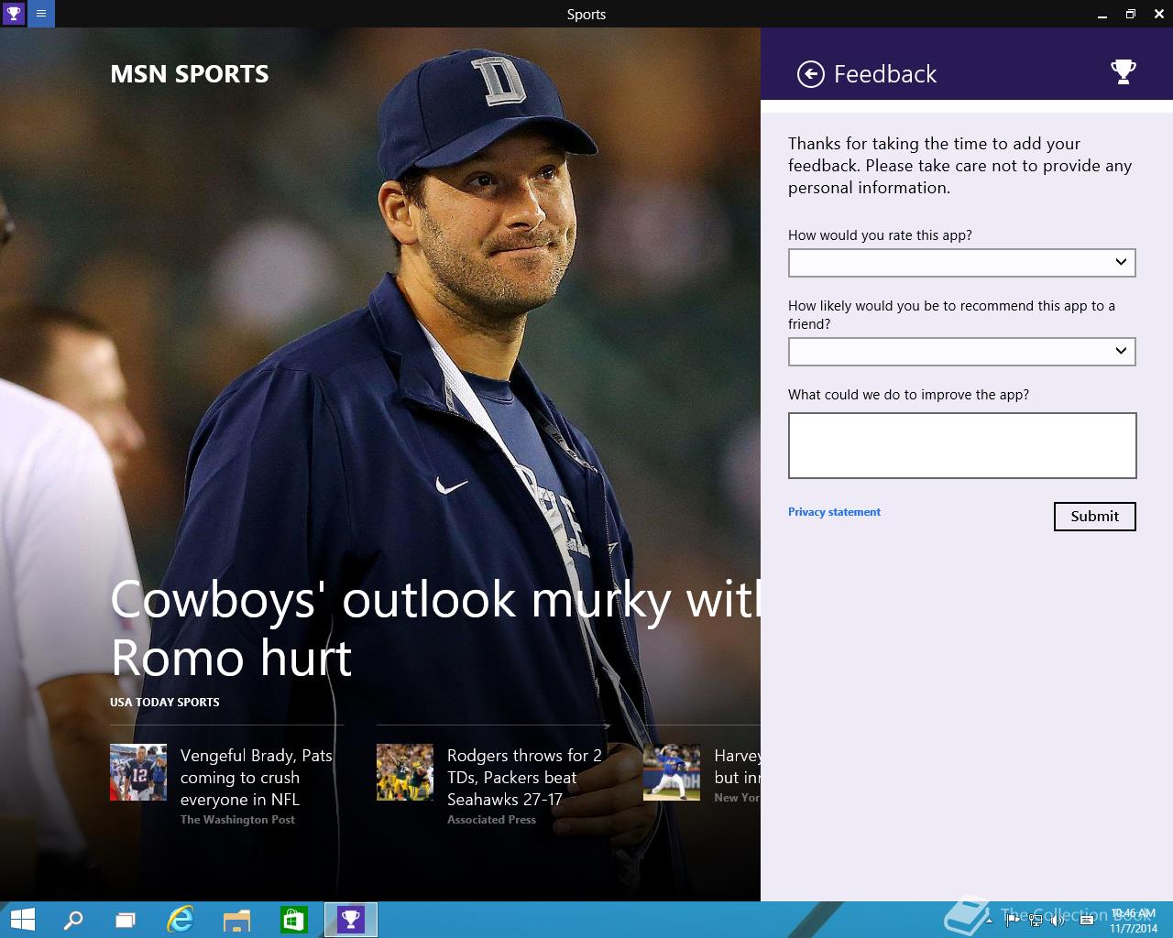Open the Privacy statement link
The image size is (1173, 938).
coord(834,512)
